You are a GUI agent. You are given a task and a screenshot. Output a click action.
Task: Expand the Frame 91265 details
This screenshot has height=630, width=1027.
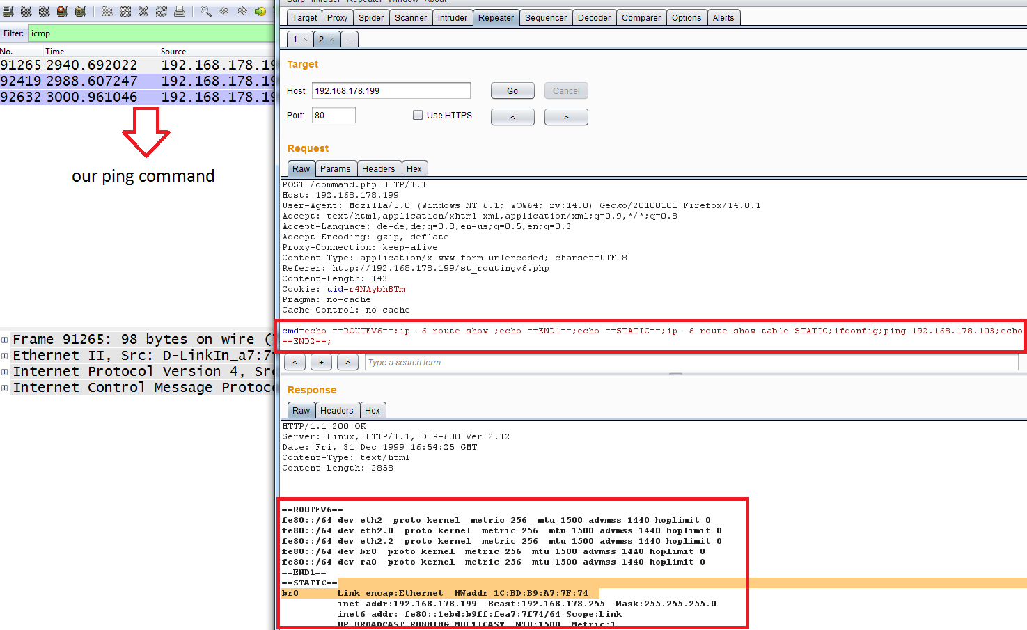(5, 339)
